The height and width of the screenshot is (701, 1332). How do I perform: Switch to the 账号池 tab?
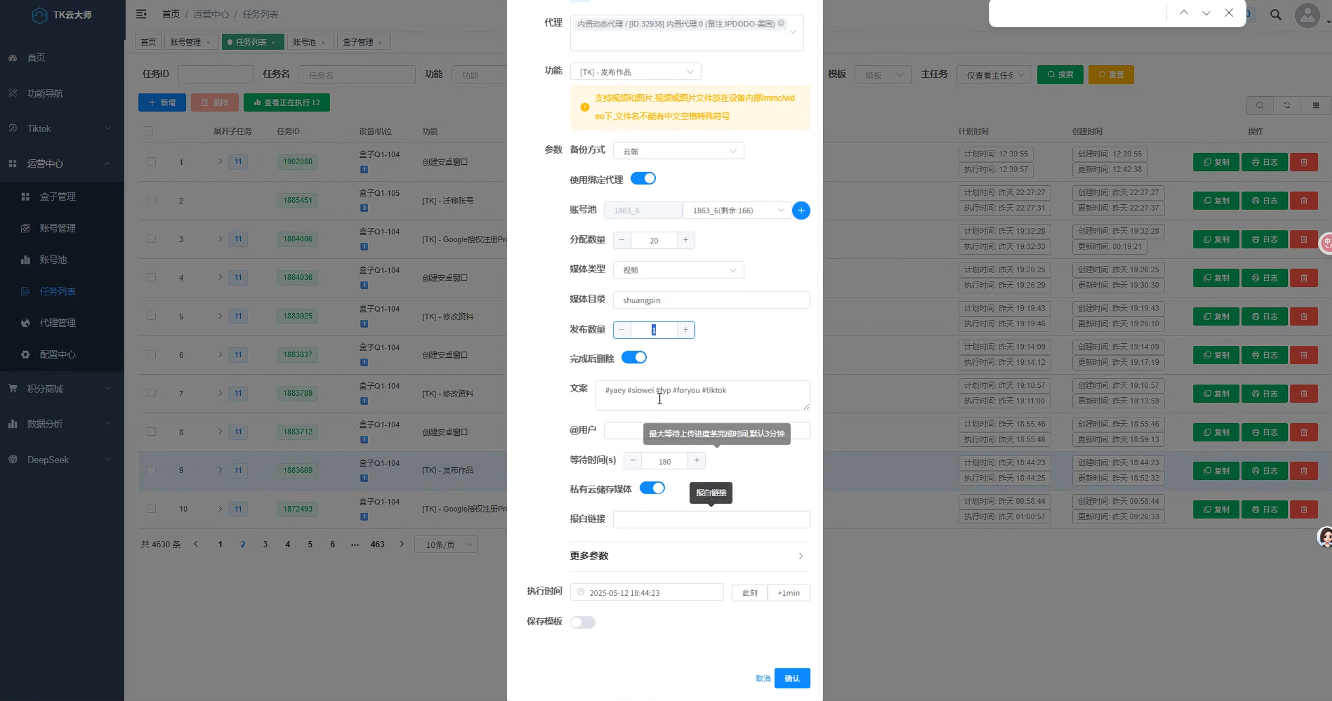click(x=304, y=42)
